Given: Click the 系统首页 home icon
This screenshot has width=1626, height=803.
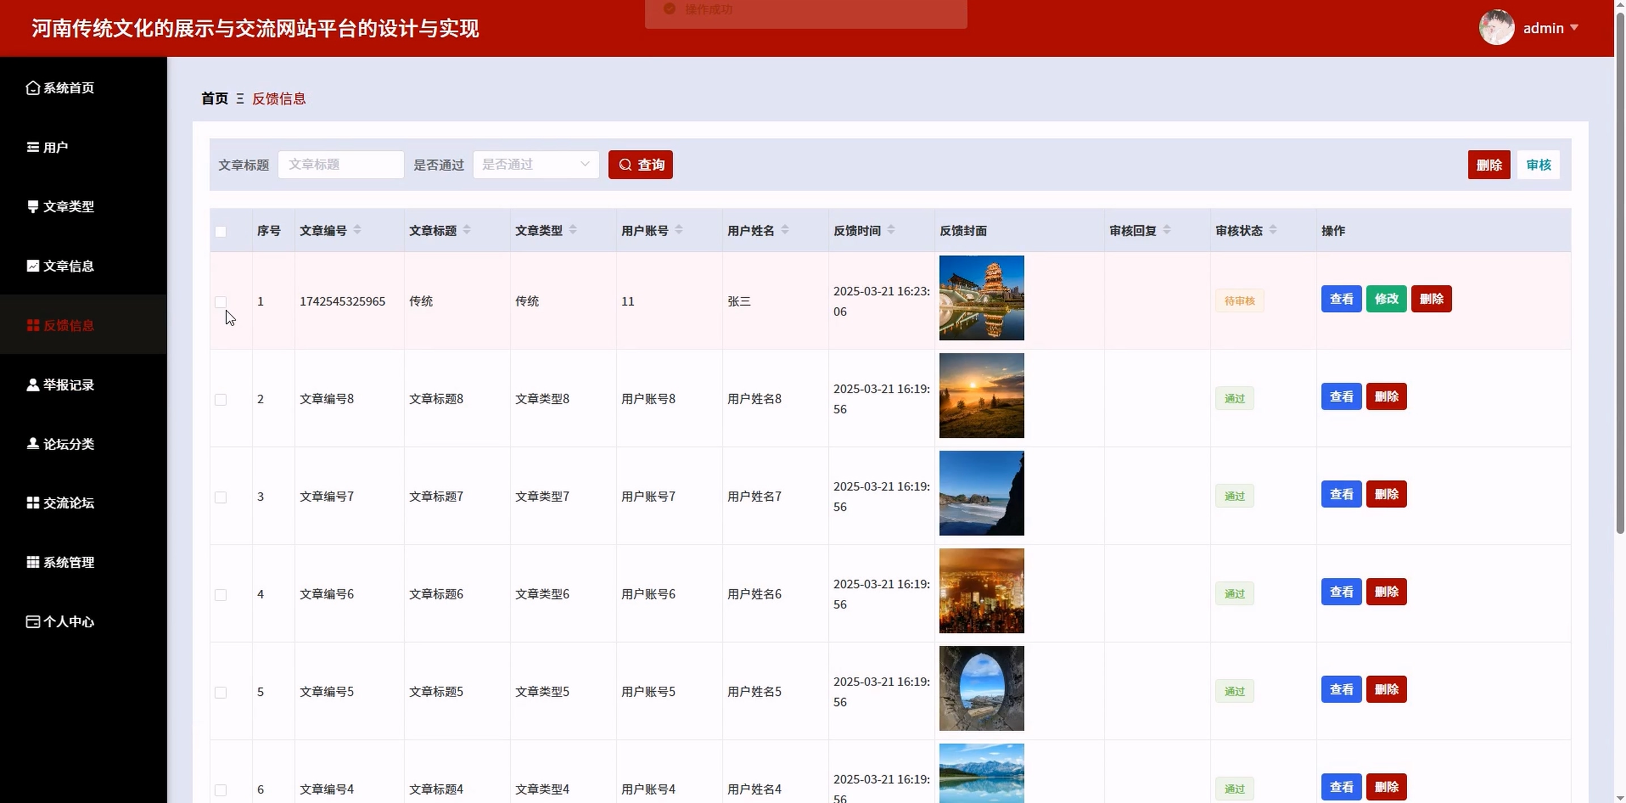Looking at the screenshot, I should coord(33,88).
